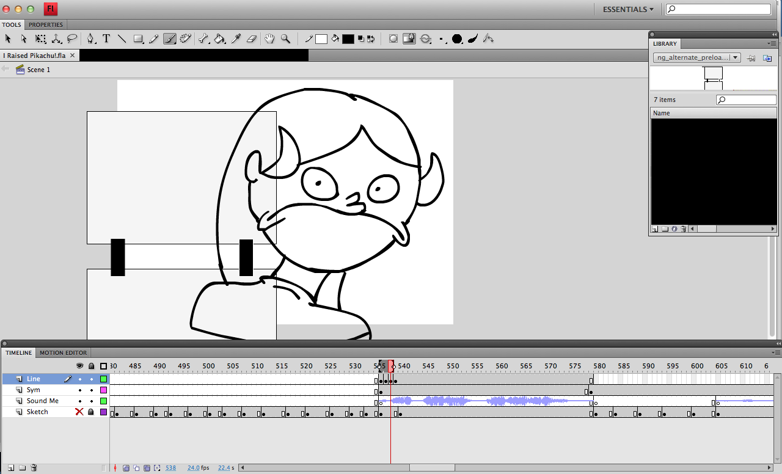Select the Brush tool
The height and width of the screenshot is (474, 782).
click(170, 39)
